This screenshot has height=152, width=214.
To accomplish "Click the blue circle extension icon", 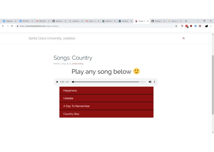I will (x=196, y=26).
